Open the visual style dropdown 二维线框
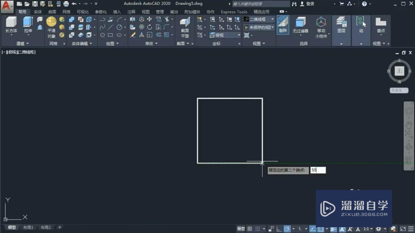This screenshot has height=233, width=415. pyautogui.click(x=259, y=19)
